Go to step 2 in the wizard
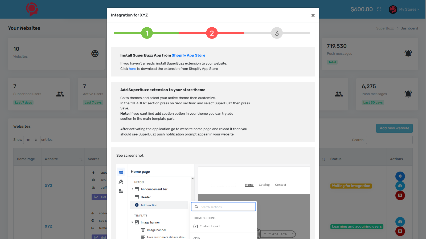This screenshot has height=239, width=426. click(x=212, y=33)
